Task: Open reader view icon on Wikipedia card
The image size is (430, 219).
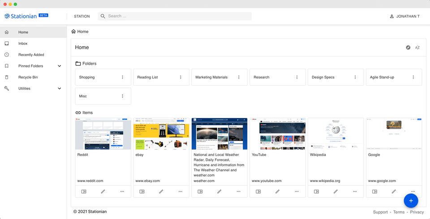Action: click(317, 192)
